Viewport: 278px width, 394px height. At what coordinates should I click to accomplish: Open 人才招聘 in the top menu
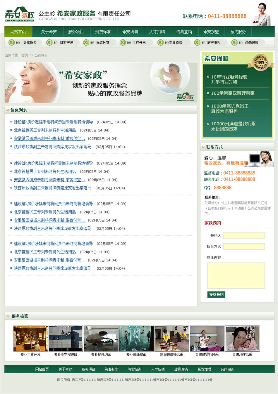[157, 32]
